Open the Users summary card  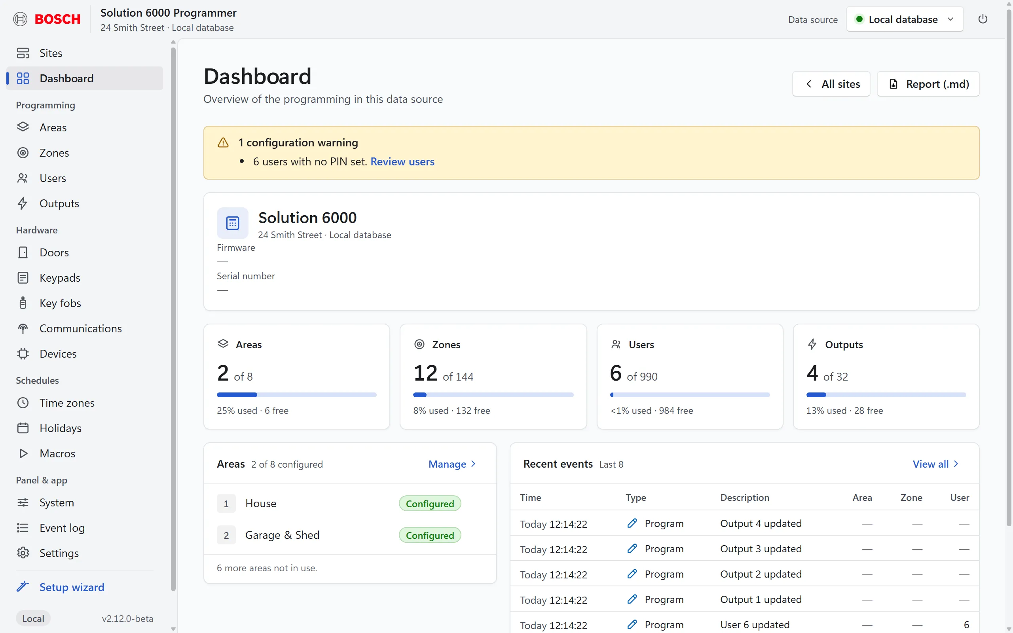point(689,376)
